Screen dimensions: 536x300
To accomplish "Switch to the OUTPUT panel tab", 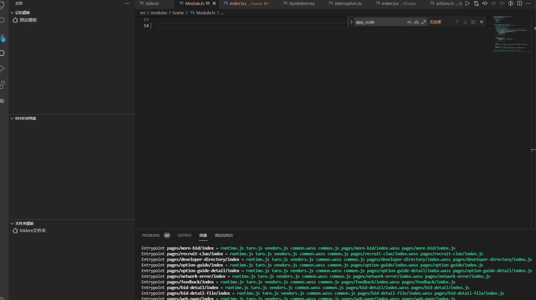I will pos(185,235).
